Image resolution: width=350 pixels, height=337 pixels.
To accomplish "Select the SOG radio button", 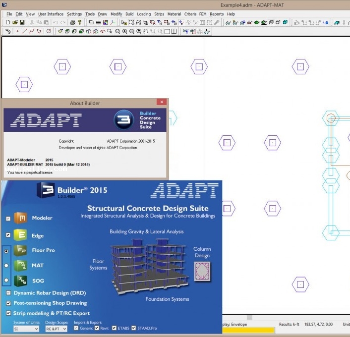I will click(6, 280).
